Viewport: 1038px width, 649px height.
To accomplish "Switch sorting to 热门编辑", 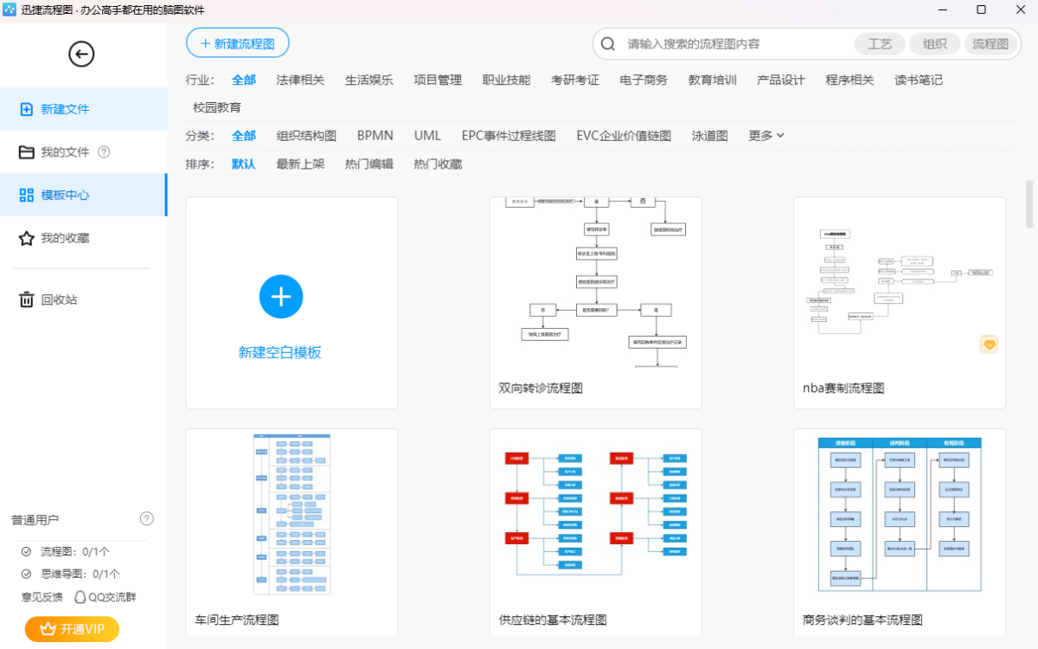I will tap(368, 164).
